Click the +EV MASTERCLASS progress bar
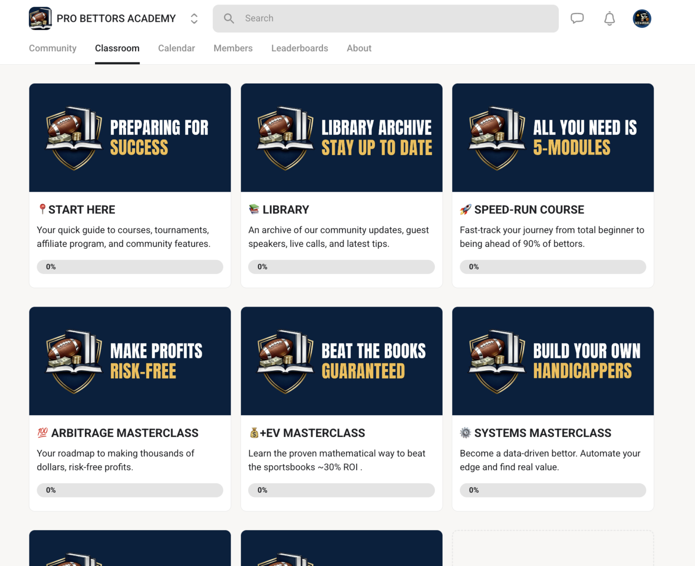The image size is (695, 566). tap(341, 490)
